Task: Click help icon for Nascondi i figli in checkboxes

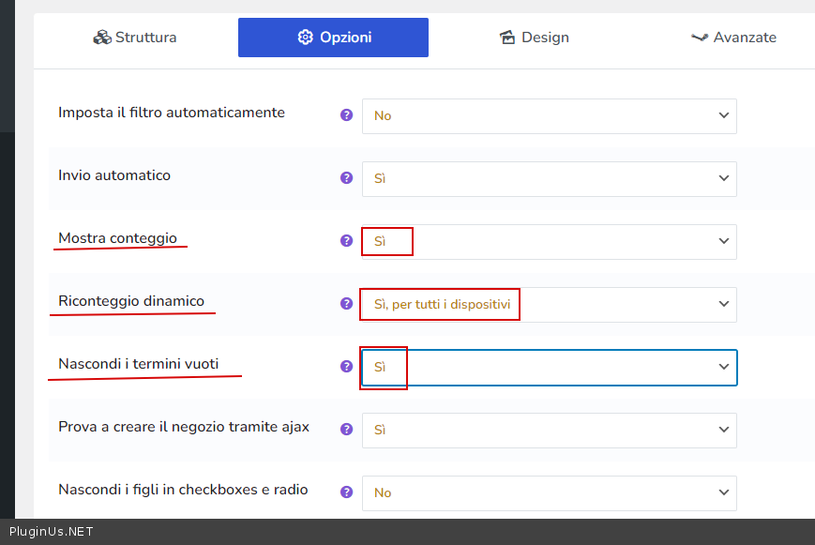Action: click(x=346, y=492)
